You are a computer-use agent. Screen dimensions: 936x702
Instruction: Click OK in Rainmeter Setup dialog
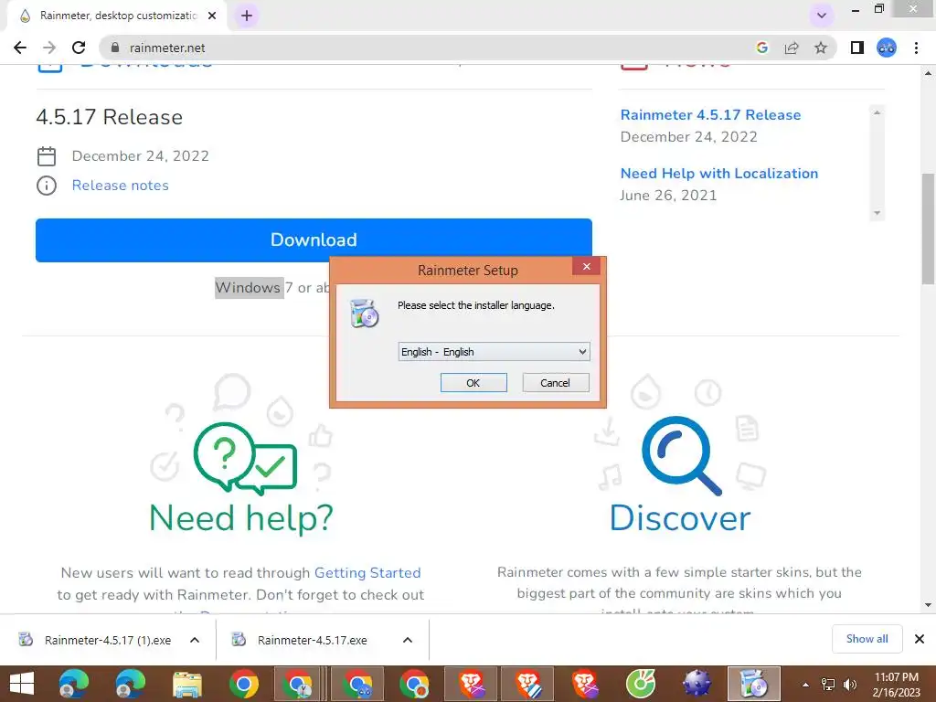tap(473, 383)
